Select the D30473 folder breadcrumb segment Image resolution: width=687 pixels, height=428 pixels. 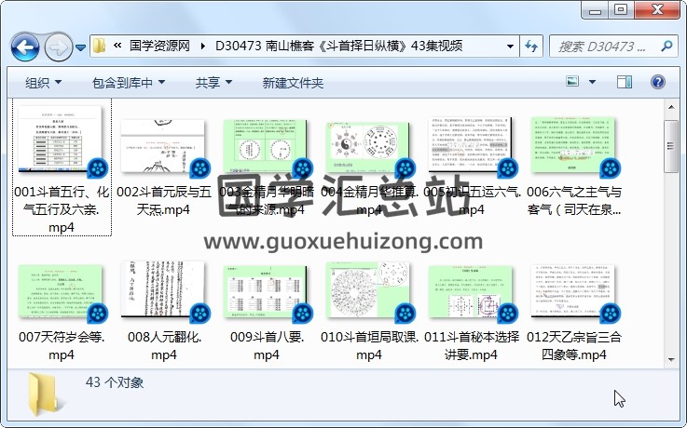pyautogui.click(x=339, y=46)
